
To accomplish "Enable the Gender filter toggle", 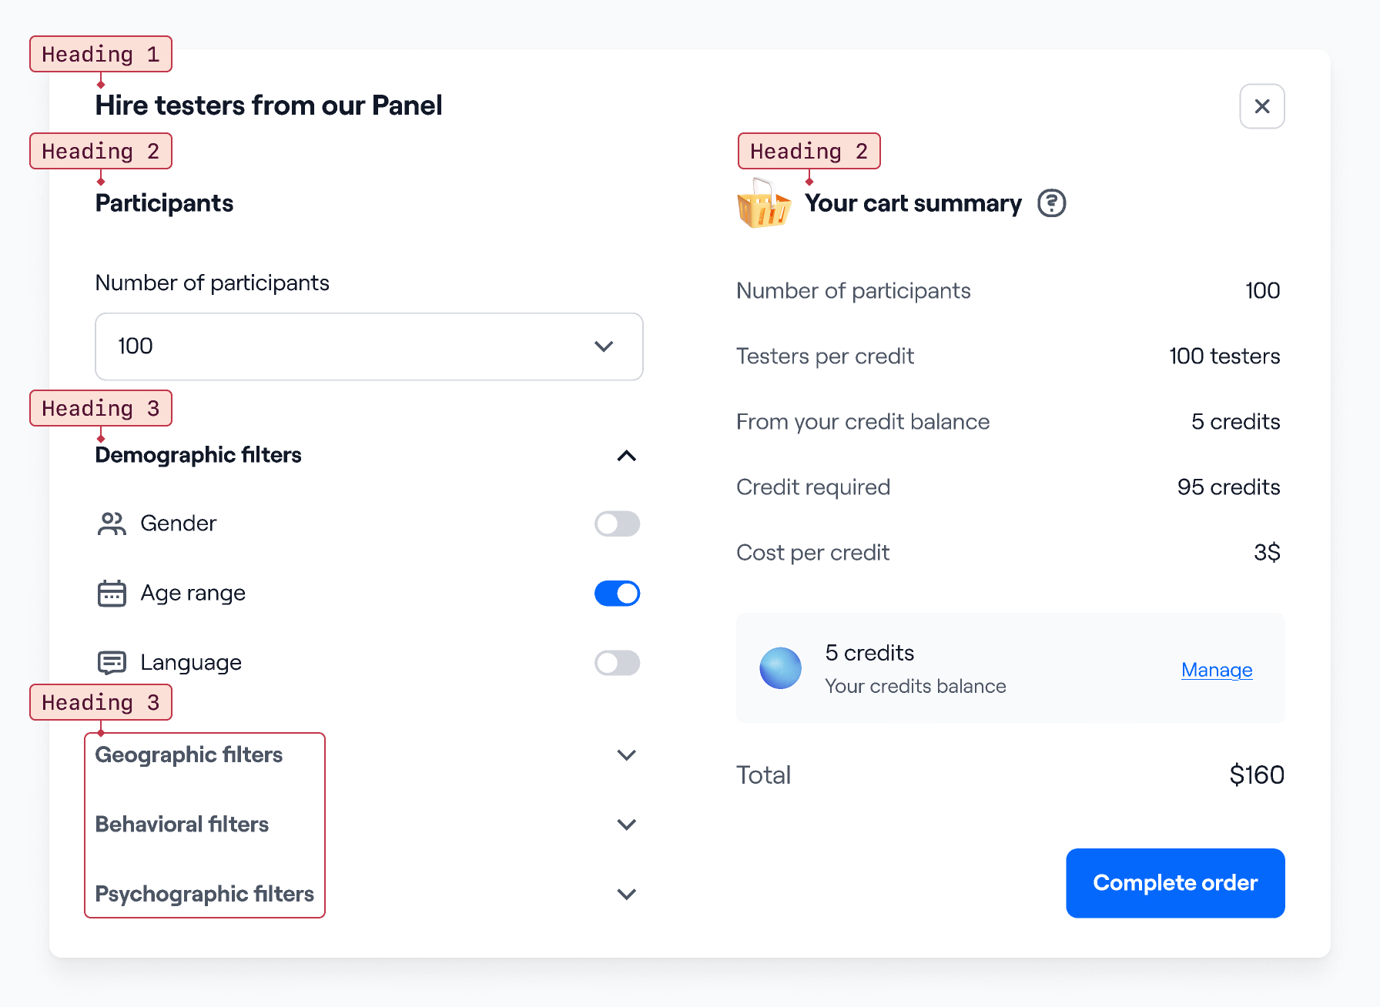I will click(x=617, y=524).
